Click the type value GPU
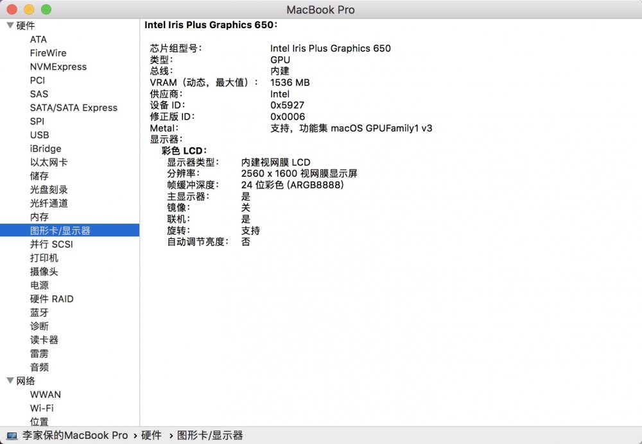The height and width of the screenshot is (444, 642). point(280,60)
